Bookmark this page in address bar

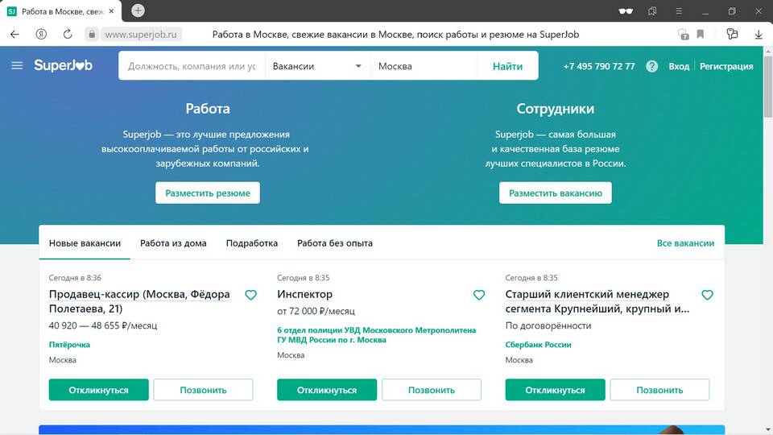[x=701, y=35]
